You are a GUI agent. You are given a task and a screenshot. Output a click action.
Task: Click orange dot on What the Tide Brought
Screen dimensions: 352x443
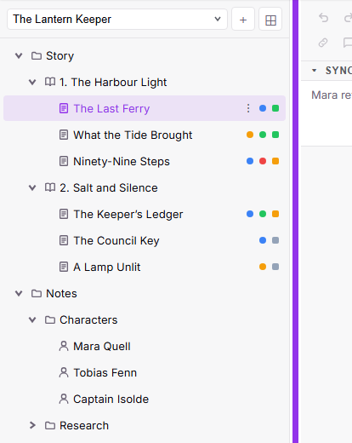click(x=250, y=135)
